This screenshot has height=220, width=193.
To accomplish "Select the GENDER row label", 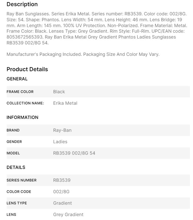I will 14,142.
